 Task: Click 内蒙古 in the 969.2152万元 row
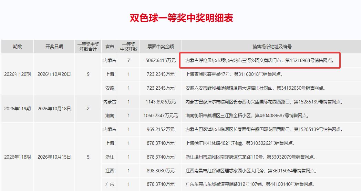[110, 129]
